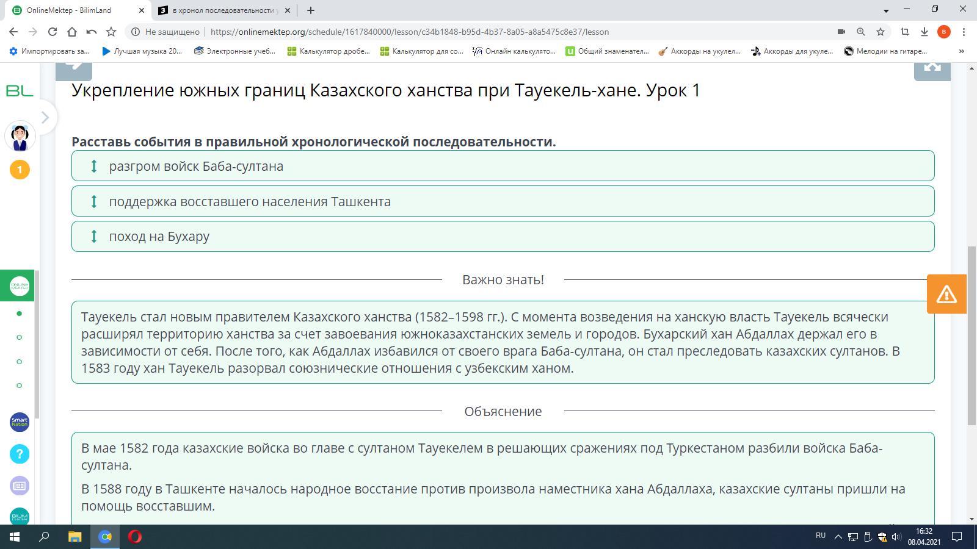Viewport: 977px width, 549px height.
Task: Open the student avatar profile
Action: [20, 136]
